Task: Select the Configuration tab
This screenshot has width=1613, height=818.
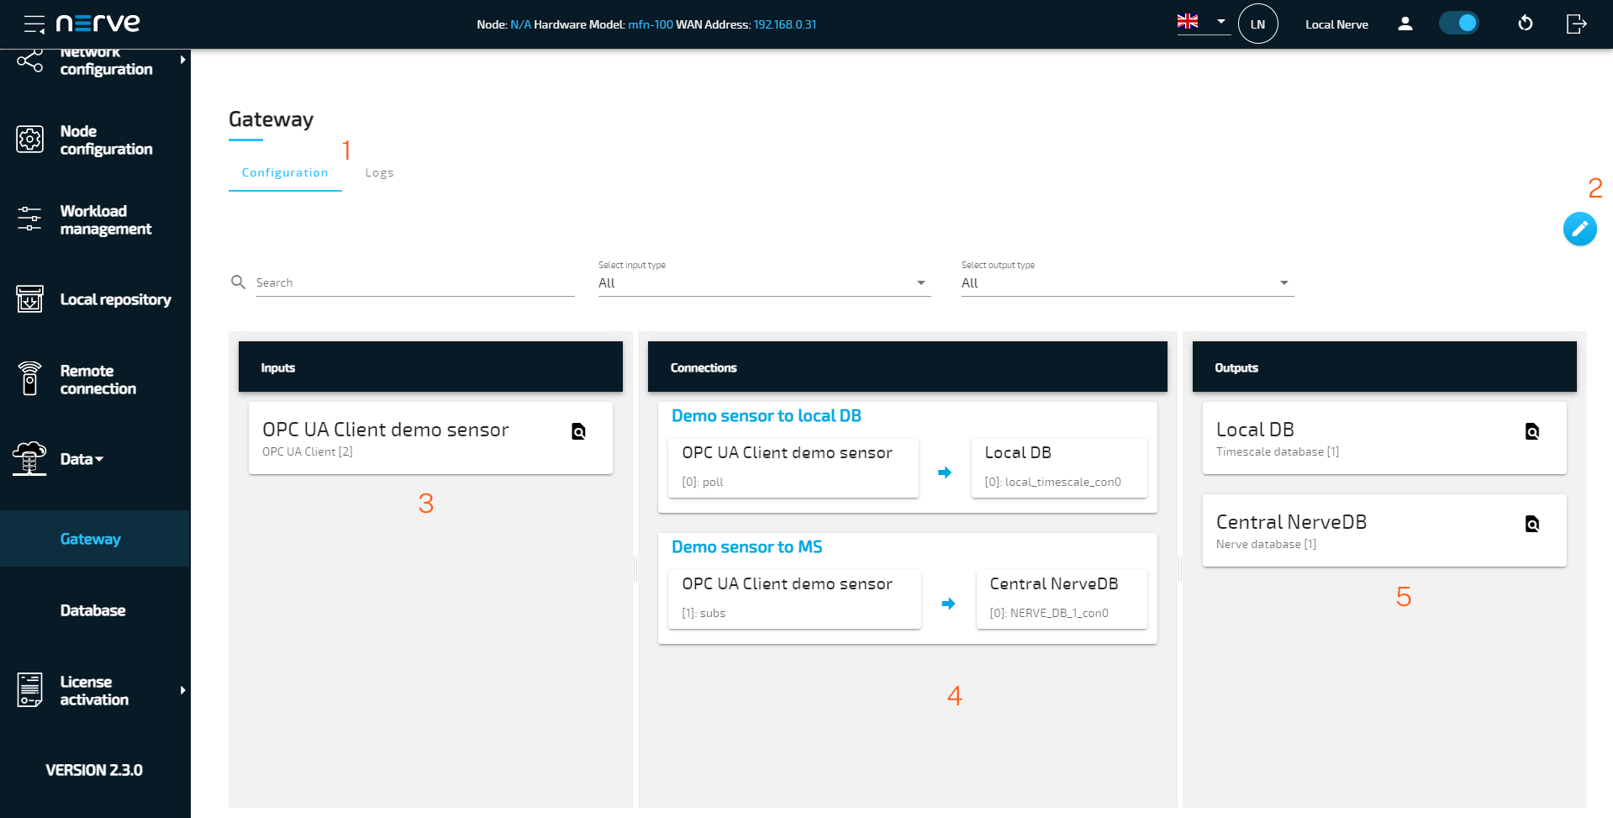Action: 285,172
